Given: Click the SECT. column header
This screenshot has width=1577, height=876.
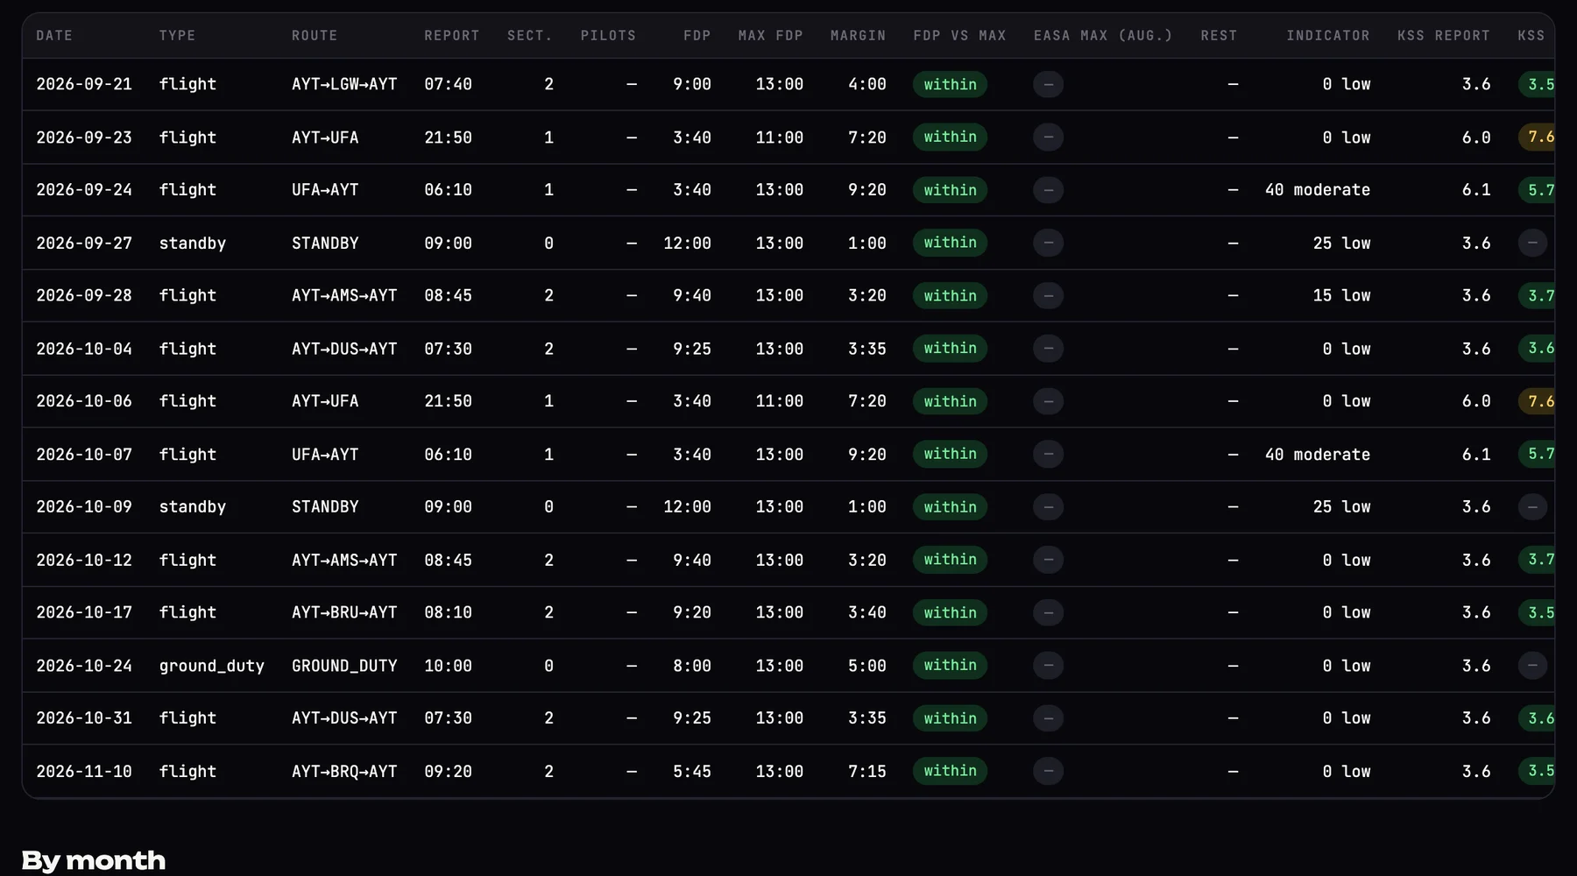Looking at the screenshot, I should [530, 36].
